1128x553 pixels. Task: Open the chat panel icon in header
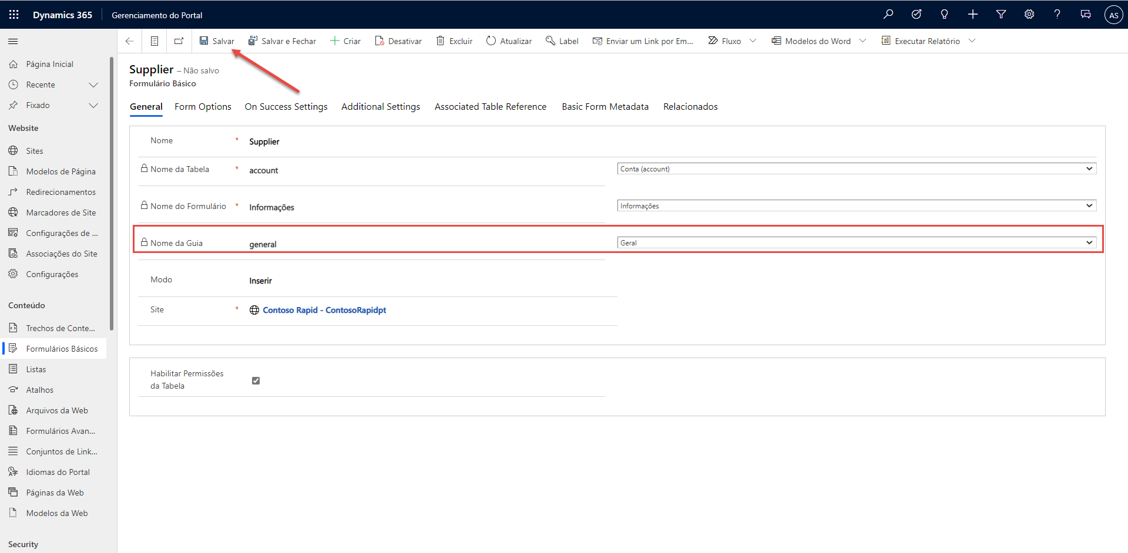[1086, 15]
